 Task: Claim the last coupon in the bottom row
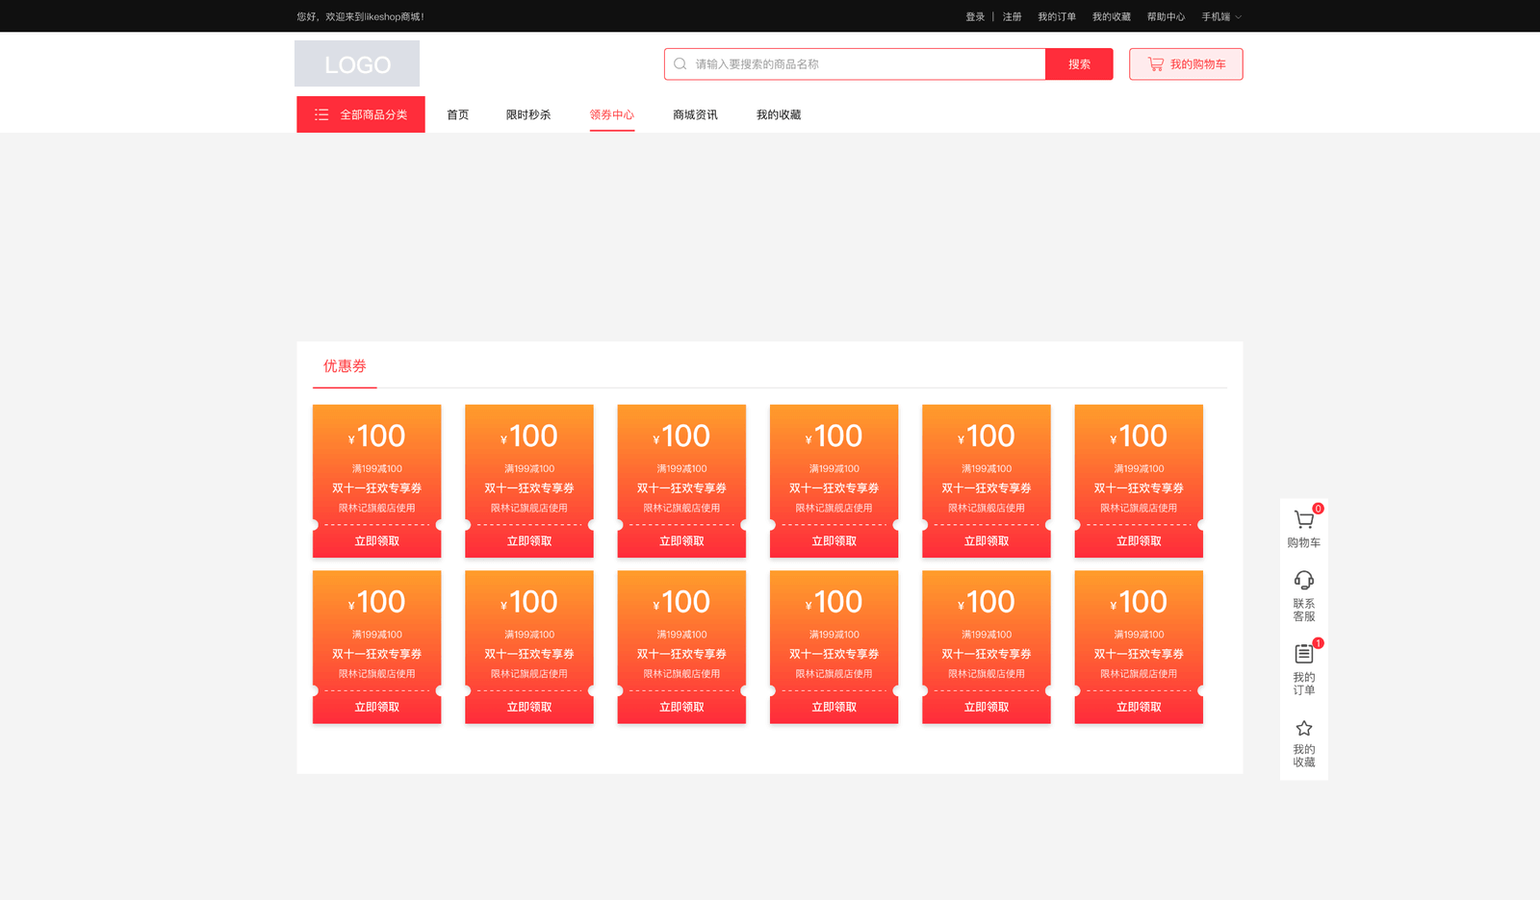pyautogui.click(x=1139, y=707)
